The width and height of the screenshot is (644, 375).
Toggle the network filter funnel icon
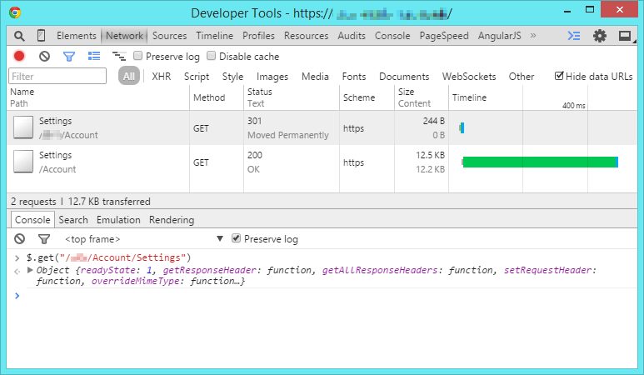69,57
